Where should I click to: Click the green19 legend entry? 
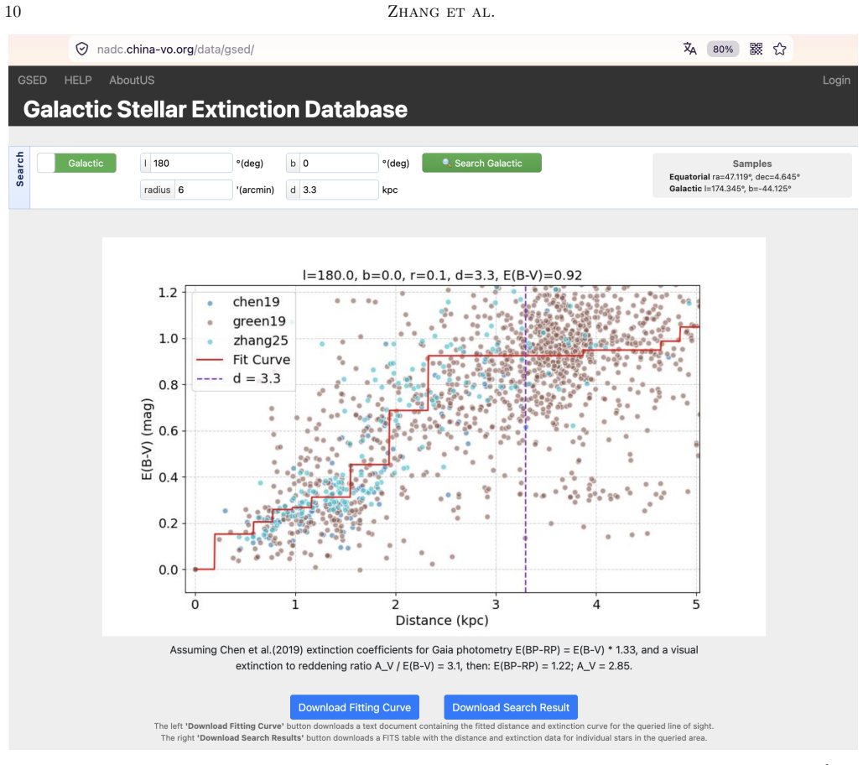259,321
